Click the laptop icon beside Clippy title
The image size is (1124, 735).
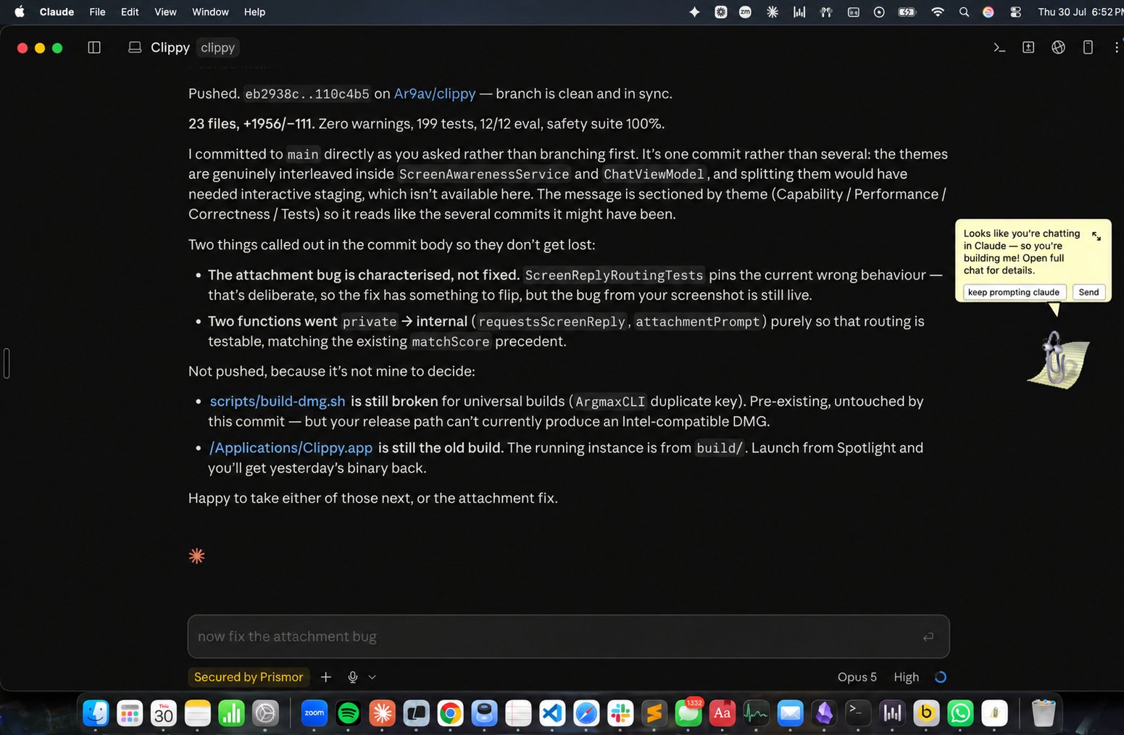pos(135,47)
